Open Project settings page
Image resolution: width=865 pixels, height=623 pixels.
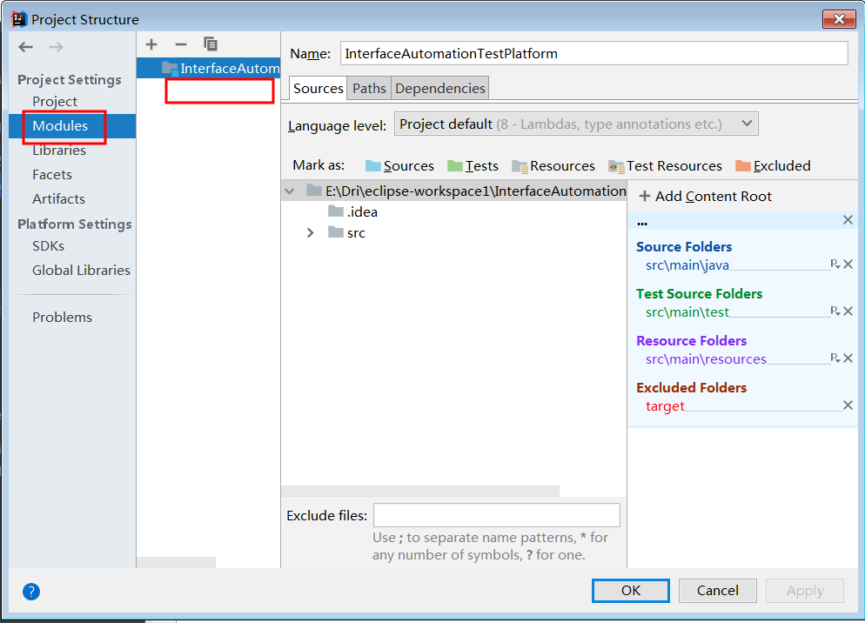55,102
